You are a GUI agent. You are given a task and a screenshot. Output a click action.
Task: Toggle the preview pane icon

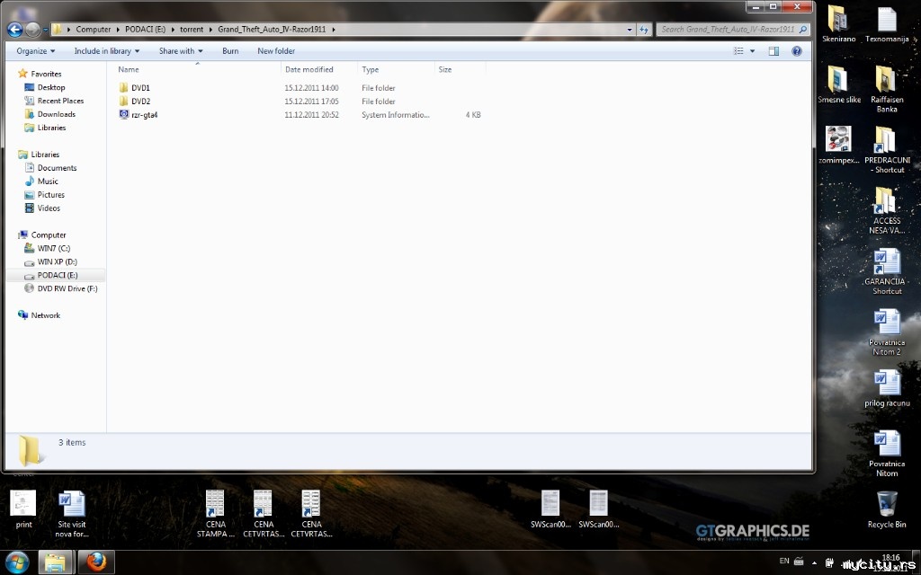(773, 51)
